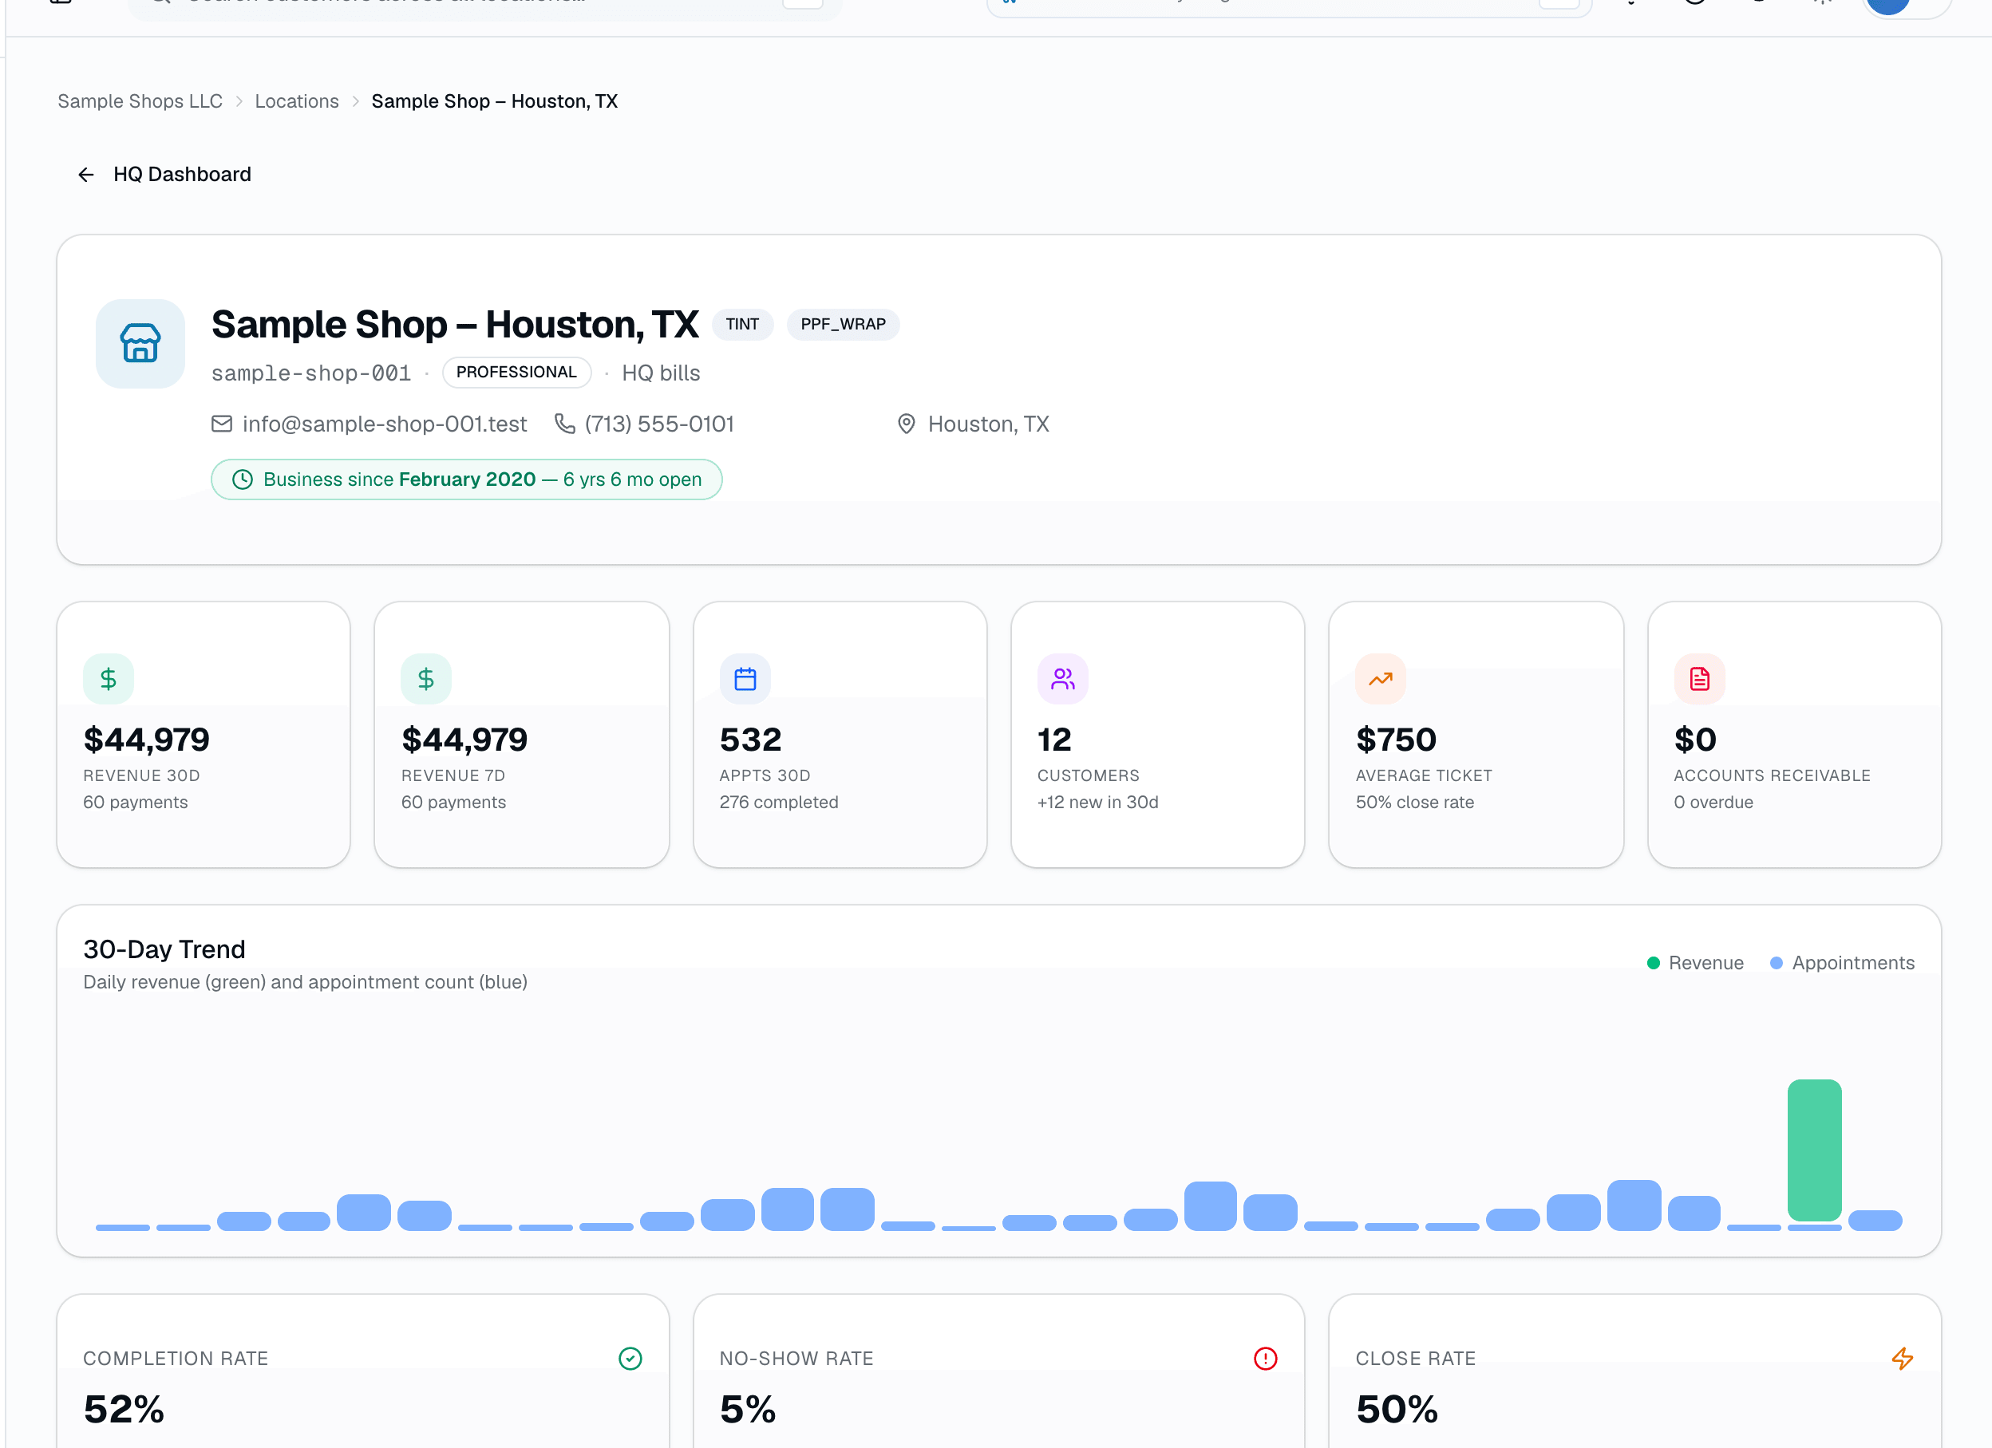
Task: Click the green Revenue legend dot
Action: (1653, 963)
